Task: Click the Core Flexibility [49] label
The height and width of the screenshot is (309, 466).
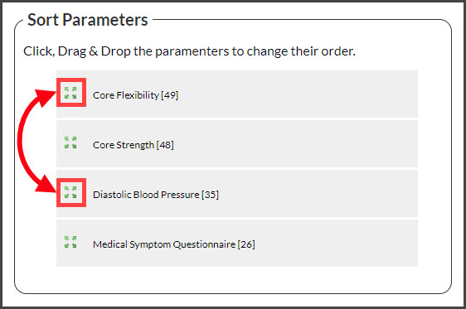Action: tap(135, 95)
